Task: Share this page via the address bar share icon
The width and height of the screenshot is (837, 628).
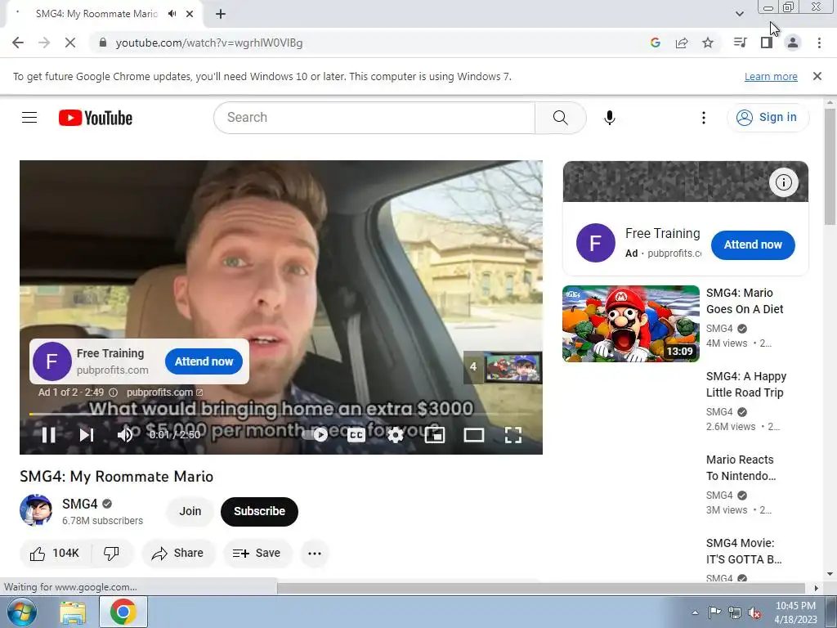Action: point(682,43)
